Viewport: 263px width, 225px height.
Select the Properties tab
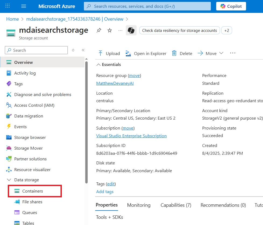tap(107, 205)
